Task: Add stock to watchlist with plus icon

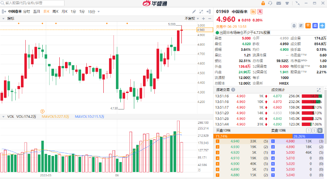Action: pyautogui.click(x=322, y=26)
